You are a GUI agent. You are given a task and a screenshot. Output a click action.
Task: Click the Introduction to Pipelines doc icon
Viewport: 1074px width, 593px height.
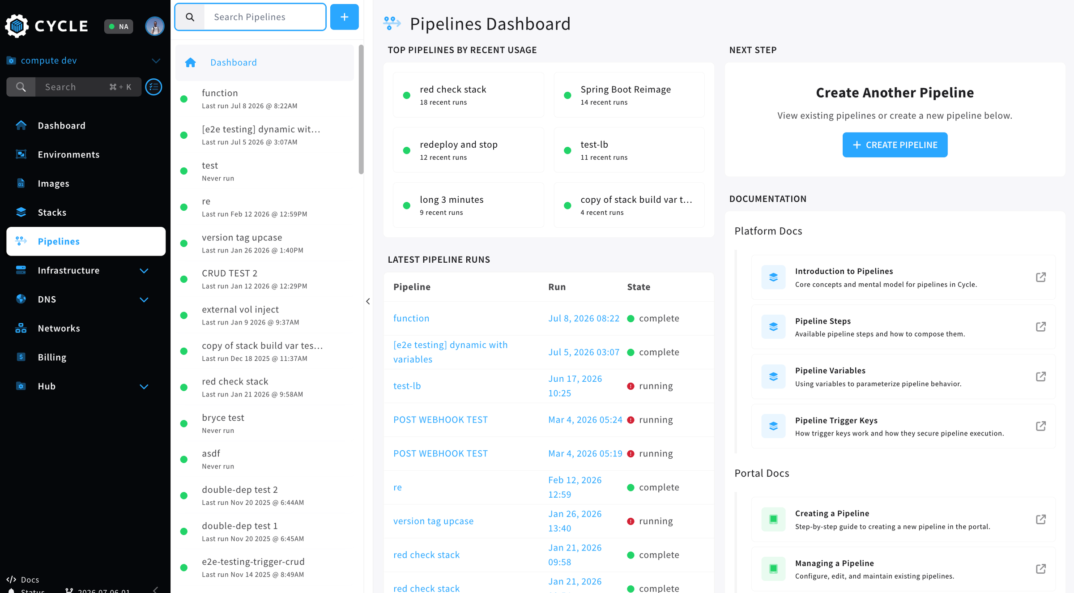coord(773,277)
